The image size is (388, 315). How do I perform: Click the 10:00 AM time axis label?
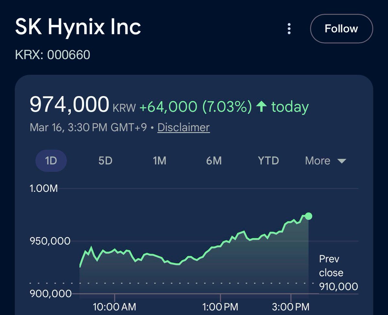point(115,306)
